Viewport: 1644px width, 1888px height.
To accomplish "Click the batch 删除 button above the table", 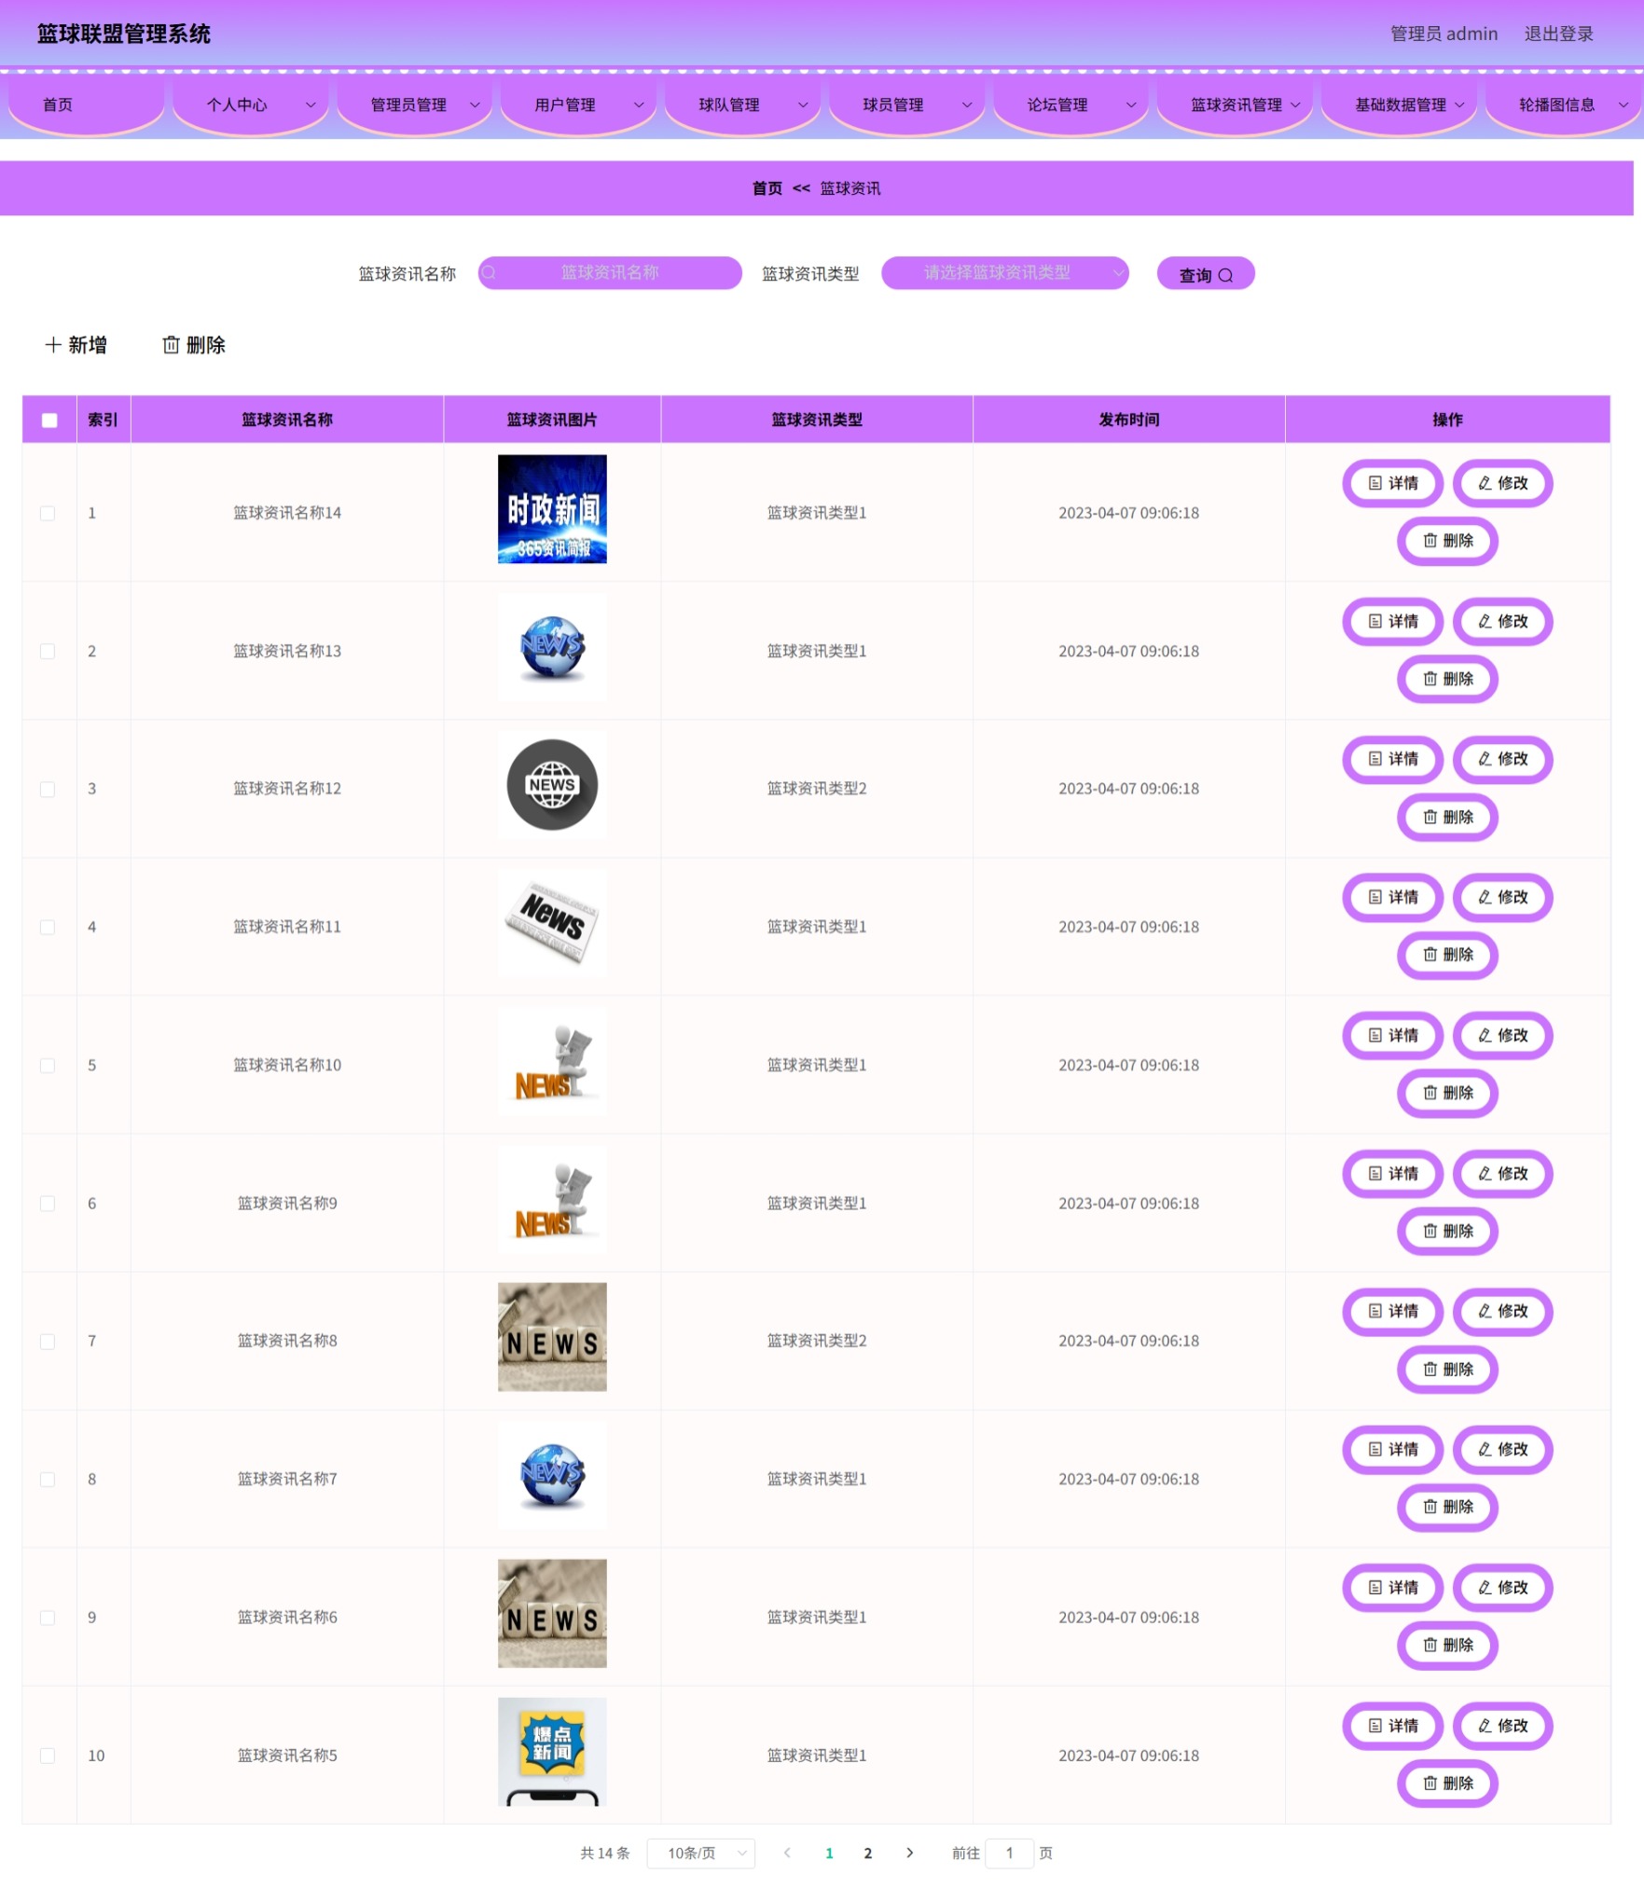I will pos(194,346).
